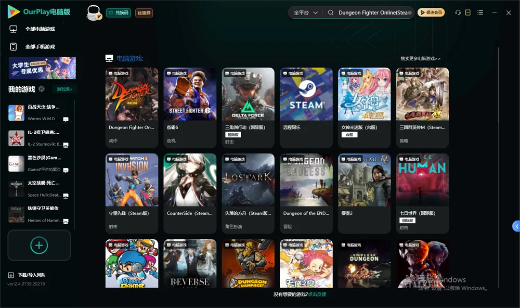Add a new game with plus button
The width and height of the screenshot is (520, 308).
(39, 245)
